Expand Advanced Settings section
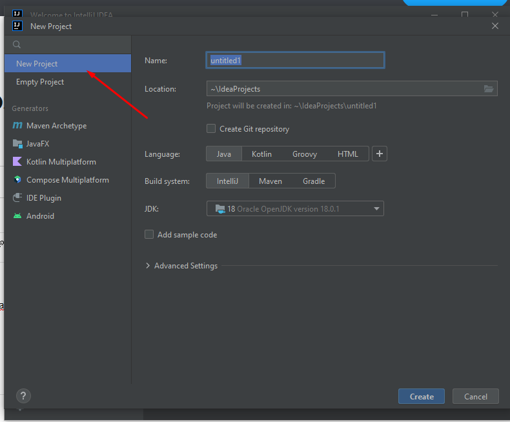Viewport: 510px width, 422px height. click(x=148, y=266)
